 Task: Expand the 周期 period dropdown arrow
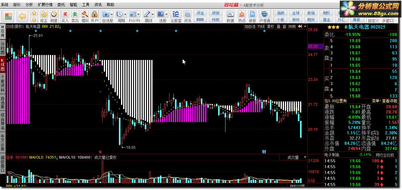126,14
